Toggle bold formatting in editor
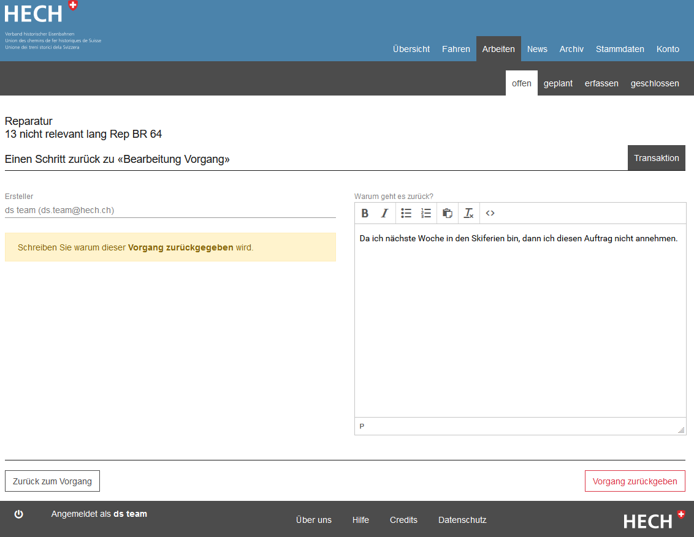This screenshot has height=537, width=694. click(365, 213)
